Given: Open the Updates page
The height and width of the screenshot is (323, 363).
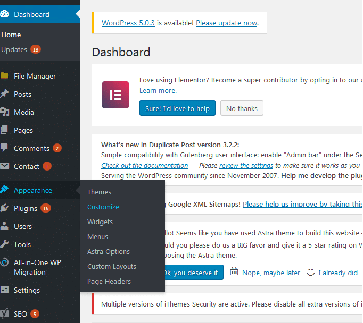Looking at the screenshot, I should click(x=14, y=50).
